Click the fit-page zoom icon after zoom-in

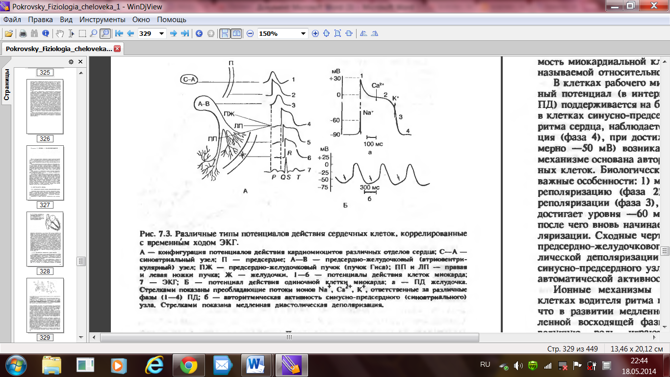click(x=326, y=33)
